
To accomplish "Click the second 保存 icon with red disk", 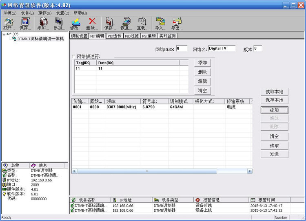I will tap(110, 23).
